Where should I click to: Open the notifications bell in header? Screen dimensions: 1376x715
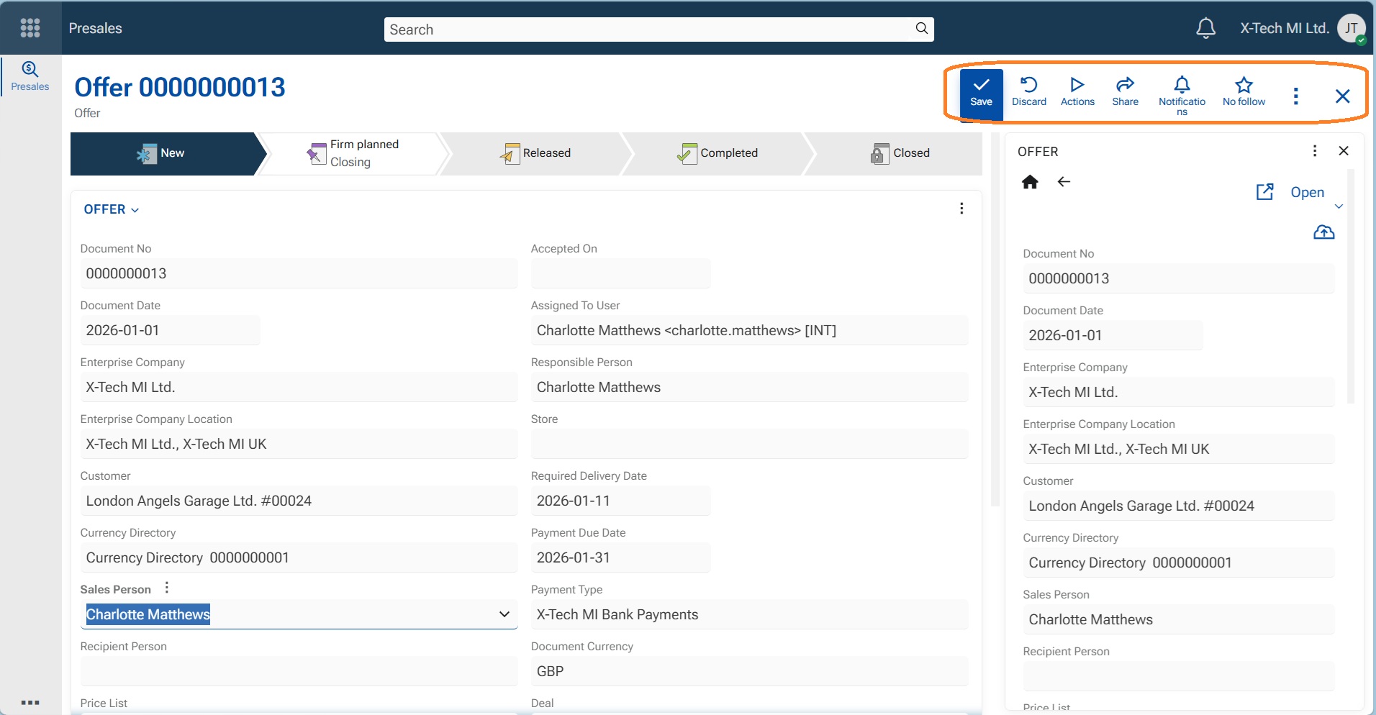pos(1205,28)
